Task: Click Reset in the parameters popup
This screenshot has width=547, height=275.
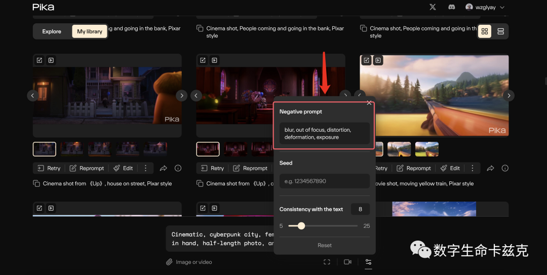Action: (x=325, y=245)
